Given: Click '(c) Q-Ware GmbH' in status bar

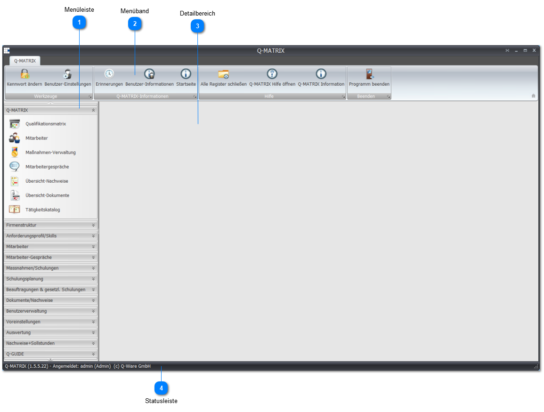Looking at the screenshot, I should [x=132, y=366].
